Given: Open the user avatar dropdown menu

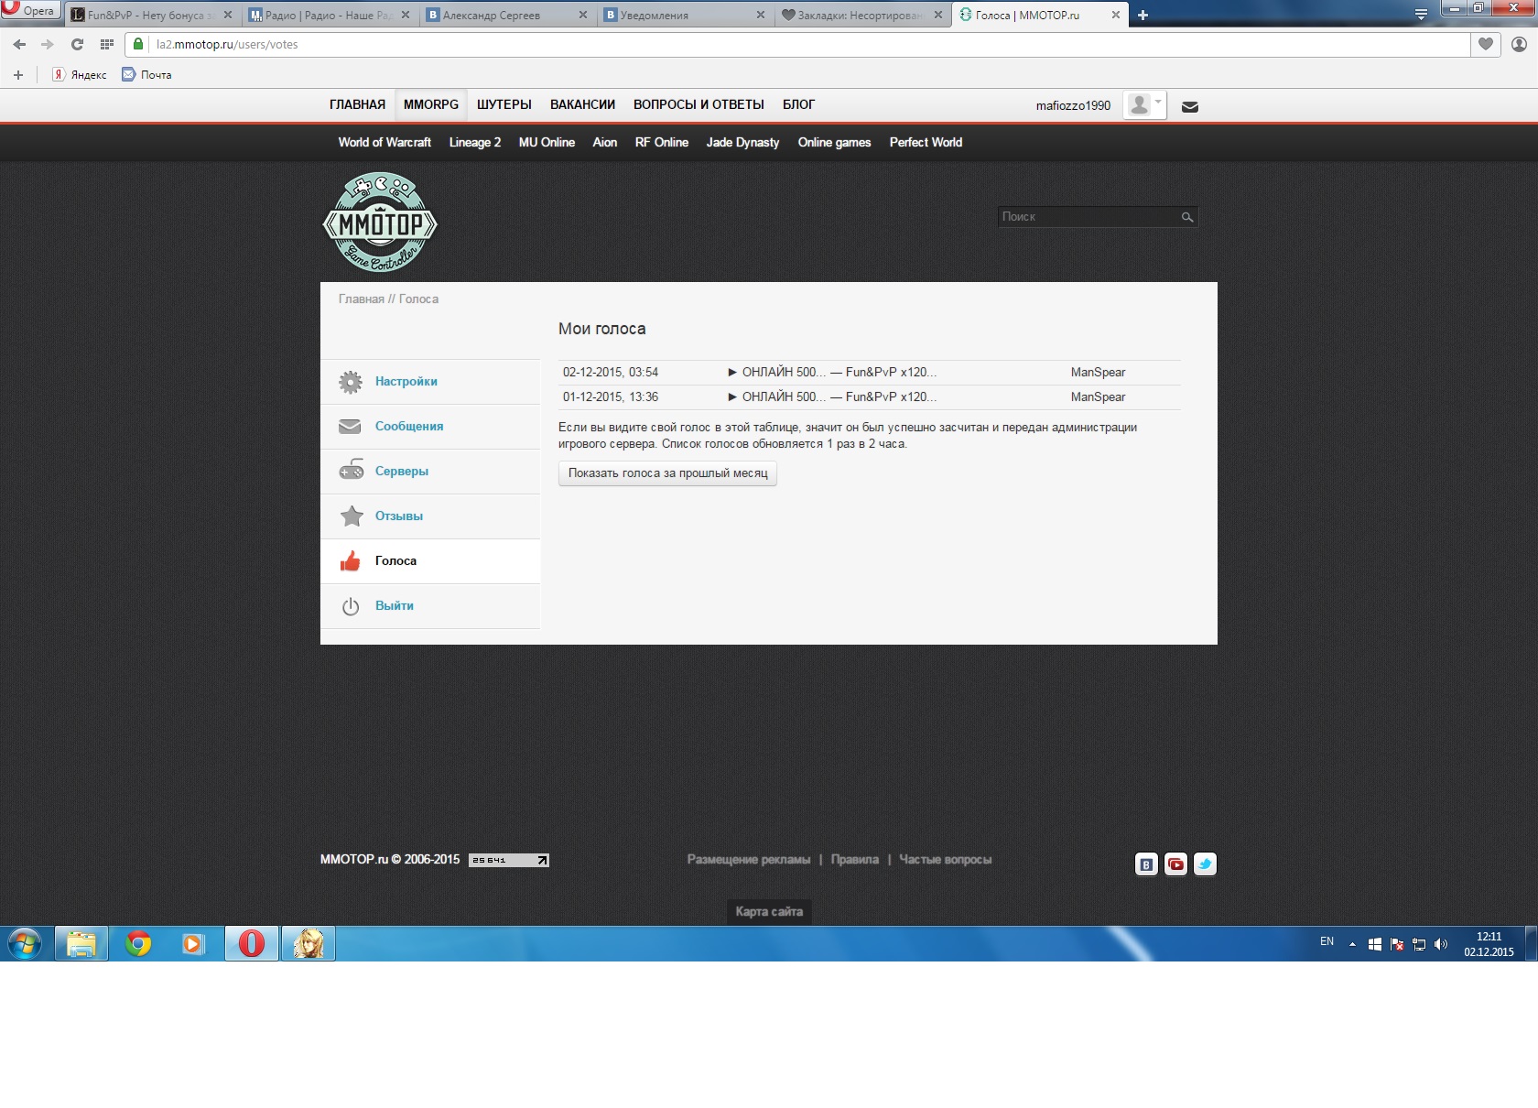Looking at the screenshot, I should pyautogui.click(x=1144, y=105).
